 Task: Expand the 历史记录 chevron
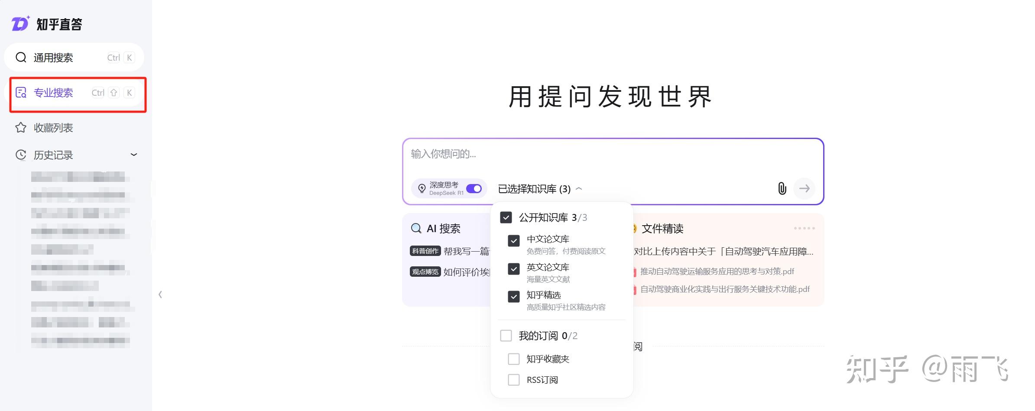(134, 155)
